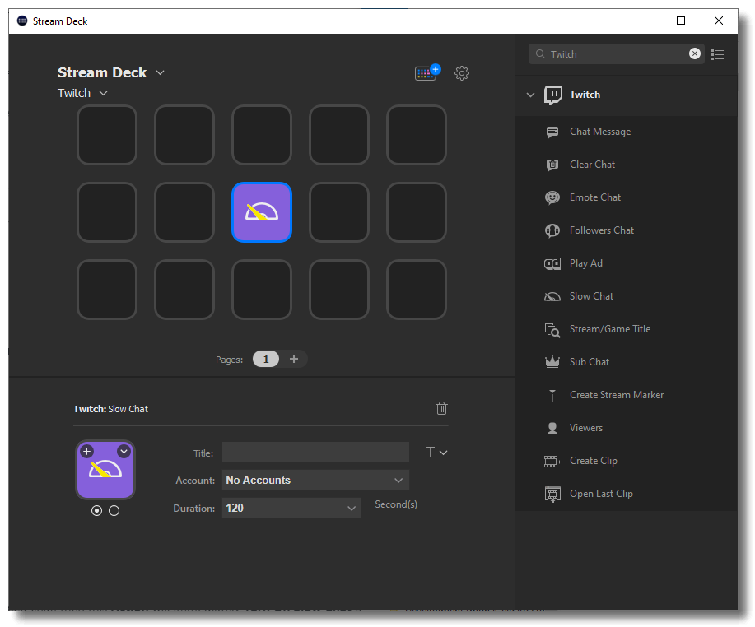This screenshot has height=627, width=755.
Task: Toggle the action list view icon
Action: tap(717, 54)
